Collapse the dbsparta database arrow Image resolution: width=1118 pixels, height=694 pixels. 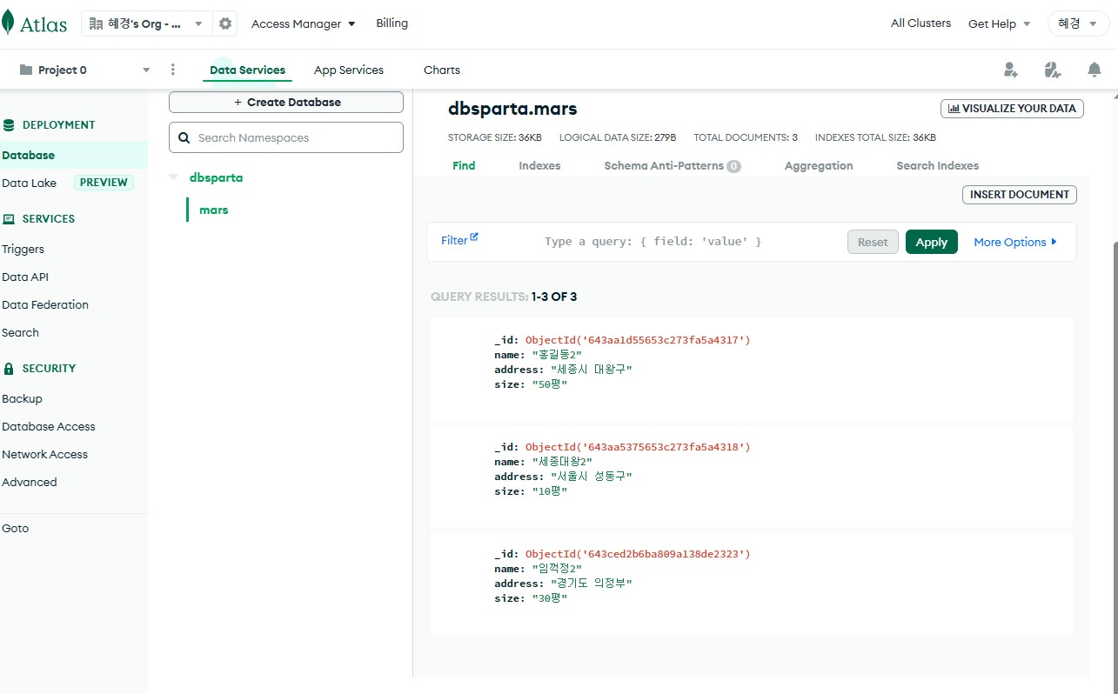172,177
